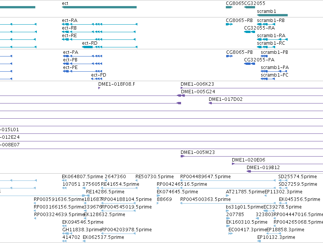The height and width of the screenshot is (243, 323).
Task: Click the EK045356.5prime EST label
Action: pyautogui.click(x=299, y=199)
